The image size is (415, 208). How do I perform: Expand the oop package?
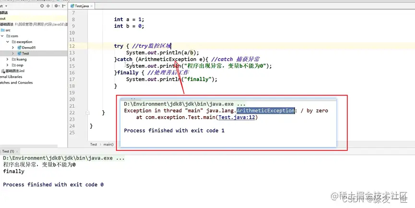[x=7, y=65]
